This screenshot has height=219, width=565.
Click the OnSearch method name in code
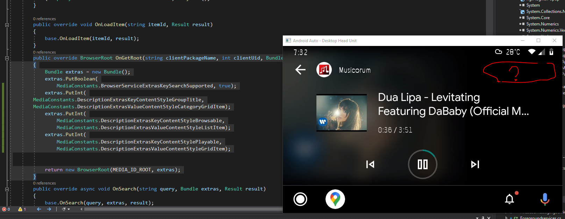tap(124, 189)
